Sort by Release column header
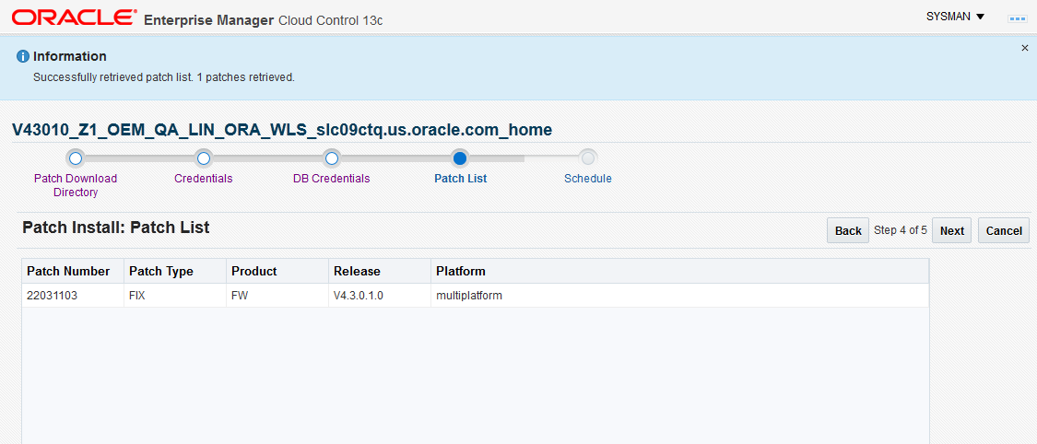 pyautogui.click(x=381, y=272)
